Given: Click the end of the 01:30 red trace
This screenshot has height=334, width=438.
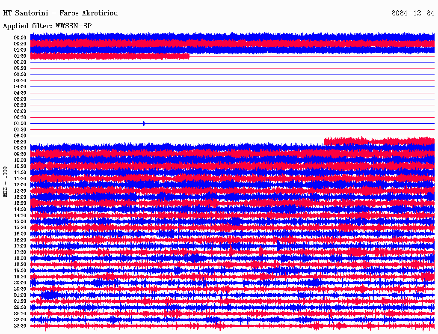Looking at the screenshot, I should click(x=188, y=56).
